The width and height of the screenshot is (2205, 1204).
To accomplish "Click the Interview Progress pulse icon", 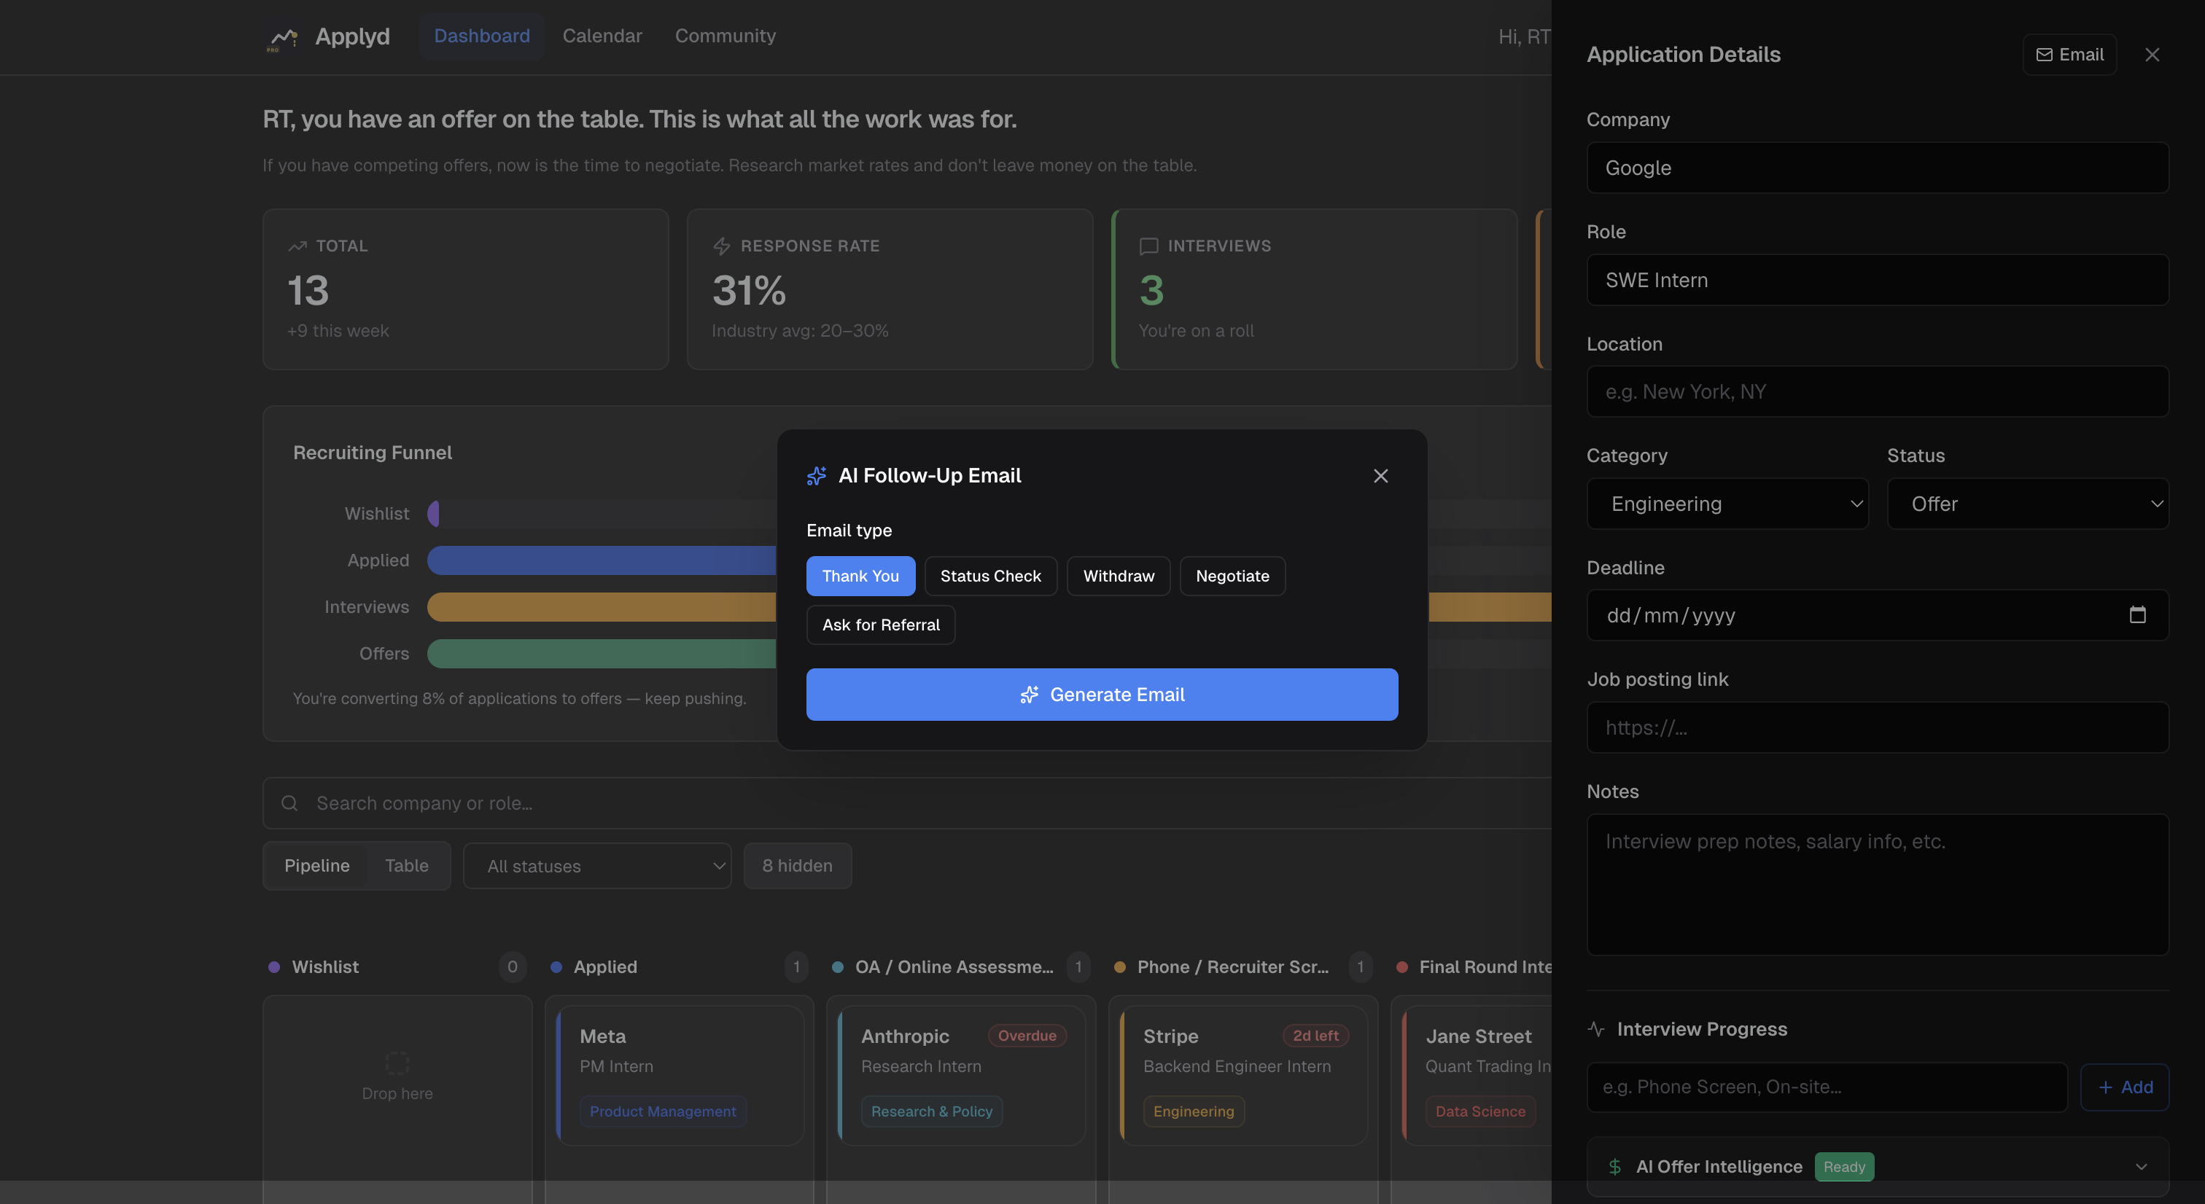I will (1595, 1028).
